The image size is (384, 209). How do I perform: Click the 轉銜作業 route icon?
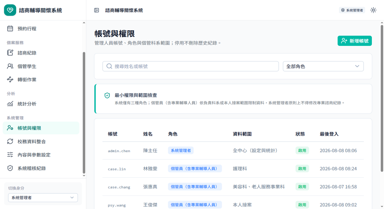[10, 80]
